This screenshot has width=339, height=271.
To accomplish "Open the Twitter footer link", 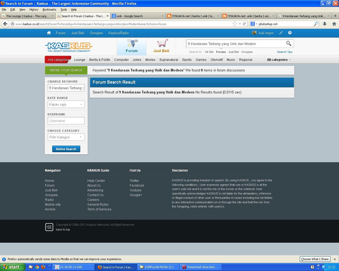I will point(134,181).
